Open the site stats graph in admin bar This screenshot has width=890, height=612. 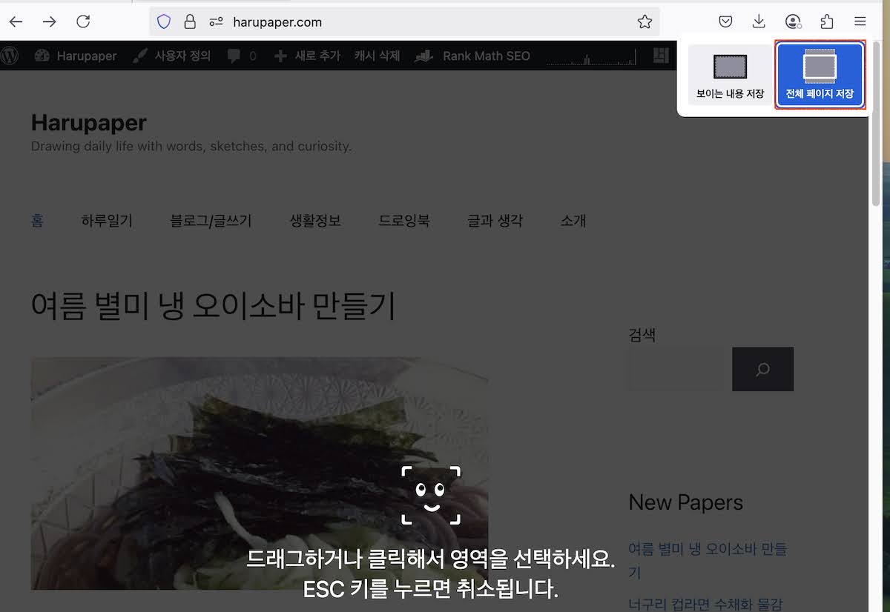tap(592, 57)
